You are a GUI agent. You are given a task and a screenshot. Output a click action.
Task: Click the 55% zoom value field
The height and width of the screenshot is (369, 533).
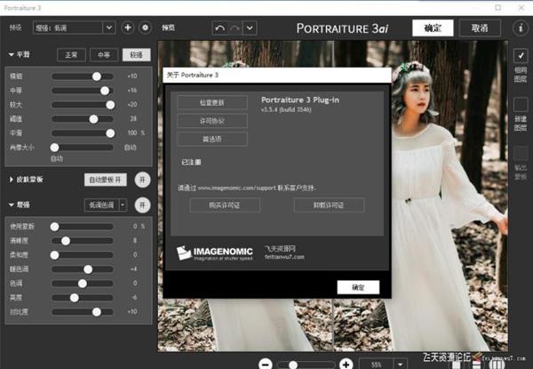coord(377,365)
